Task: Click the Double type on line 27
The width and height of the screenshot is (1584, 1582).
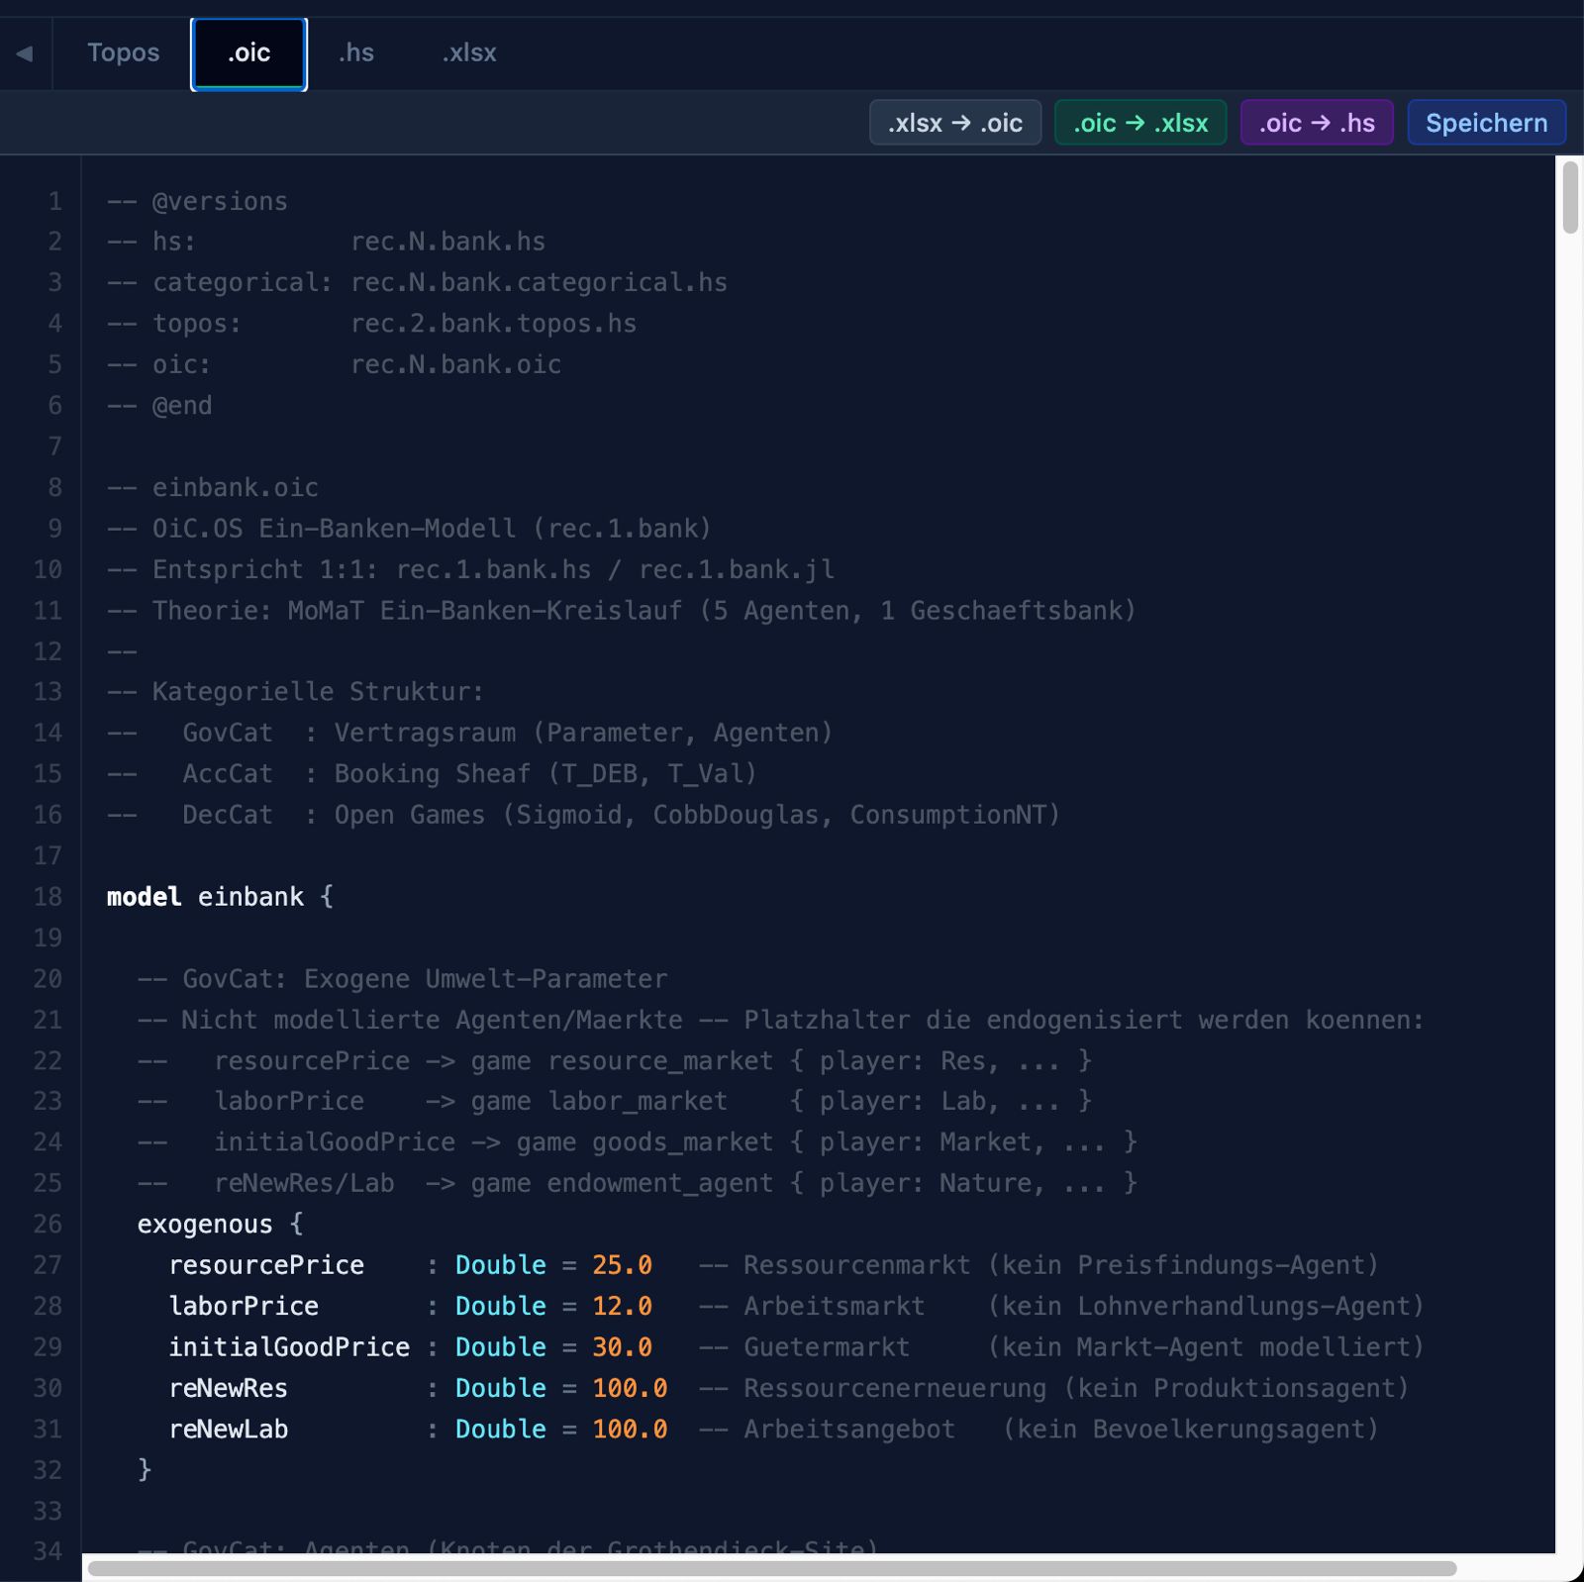Action: tap(501, 1265)
